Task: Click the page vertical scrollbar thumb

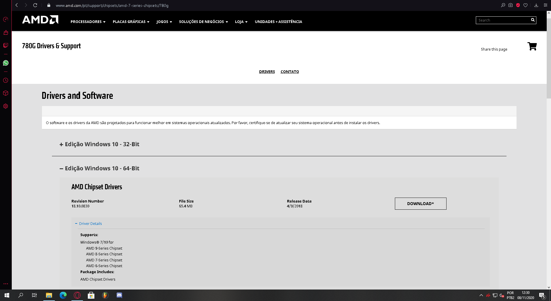Action: [x=549, y=58]
